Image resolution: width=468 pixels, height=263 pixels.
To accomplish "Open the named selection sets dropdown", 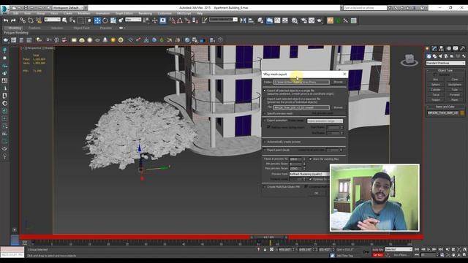I will [223, 20].
